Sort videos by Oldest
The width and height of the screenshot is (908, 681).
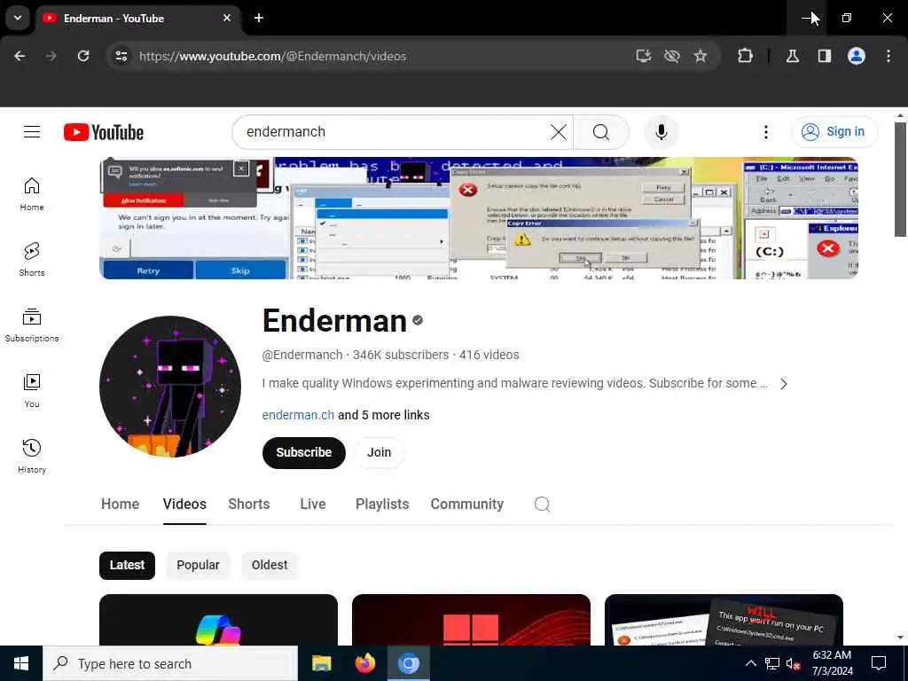270,565
